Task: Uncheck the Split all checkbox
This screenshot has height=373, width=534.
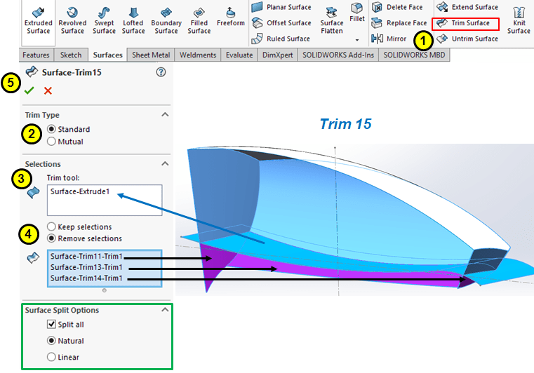Action: (x=51, y=325)
